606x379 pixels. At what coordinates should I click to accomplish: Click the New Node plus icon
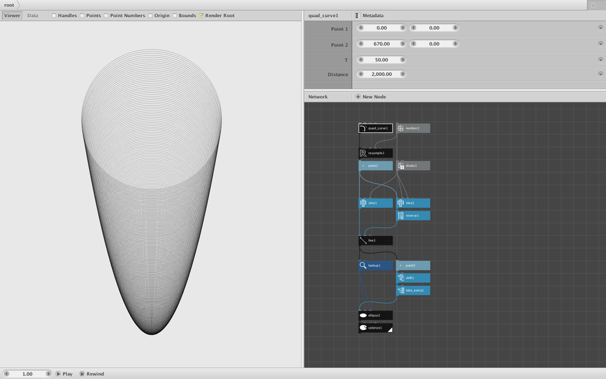tap(358, 96)
